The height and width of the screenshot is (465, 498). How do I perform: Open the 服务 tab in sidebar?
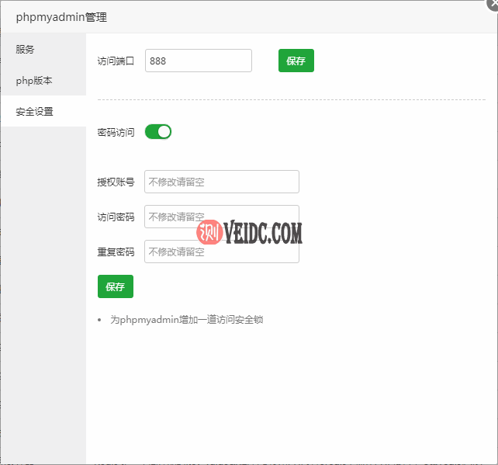pyautogui.click(x=43, y=49)
